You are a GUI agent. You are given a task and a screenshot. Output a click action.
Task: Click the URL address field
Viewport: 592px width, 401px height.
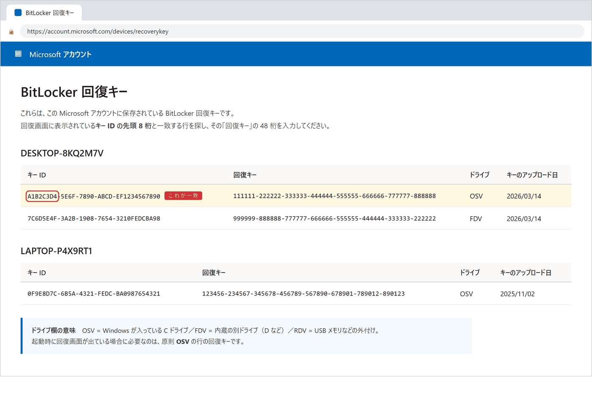tap(302, 31)
